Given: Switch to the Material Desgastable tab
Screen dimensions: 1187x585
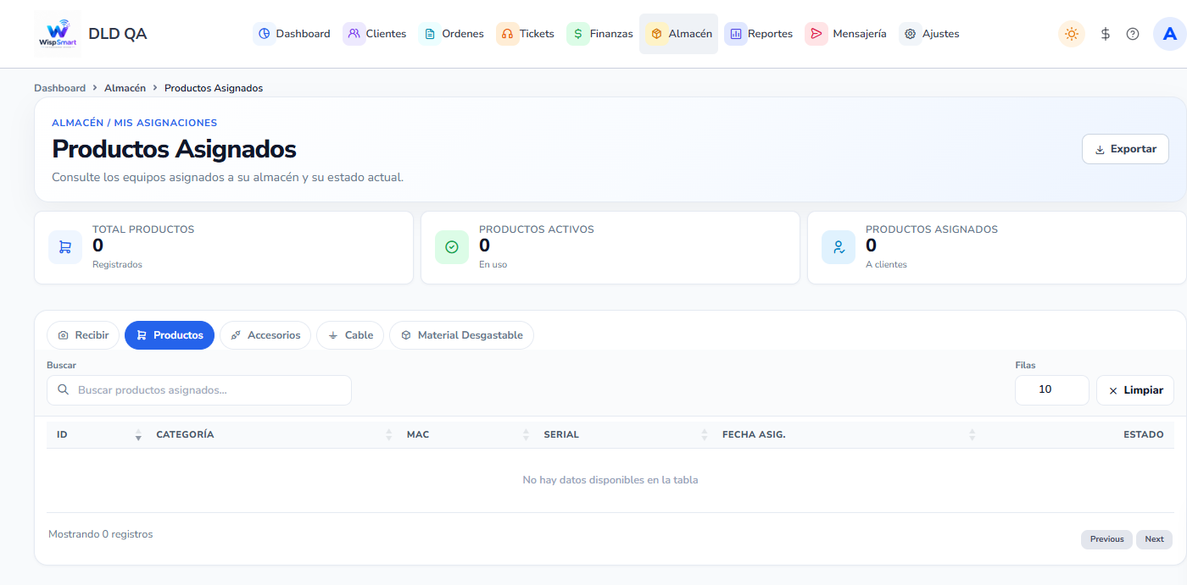Looking at the screenshot, I should click(461, 335).
